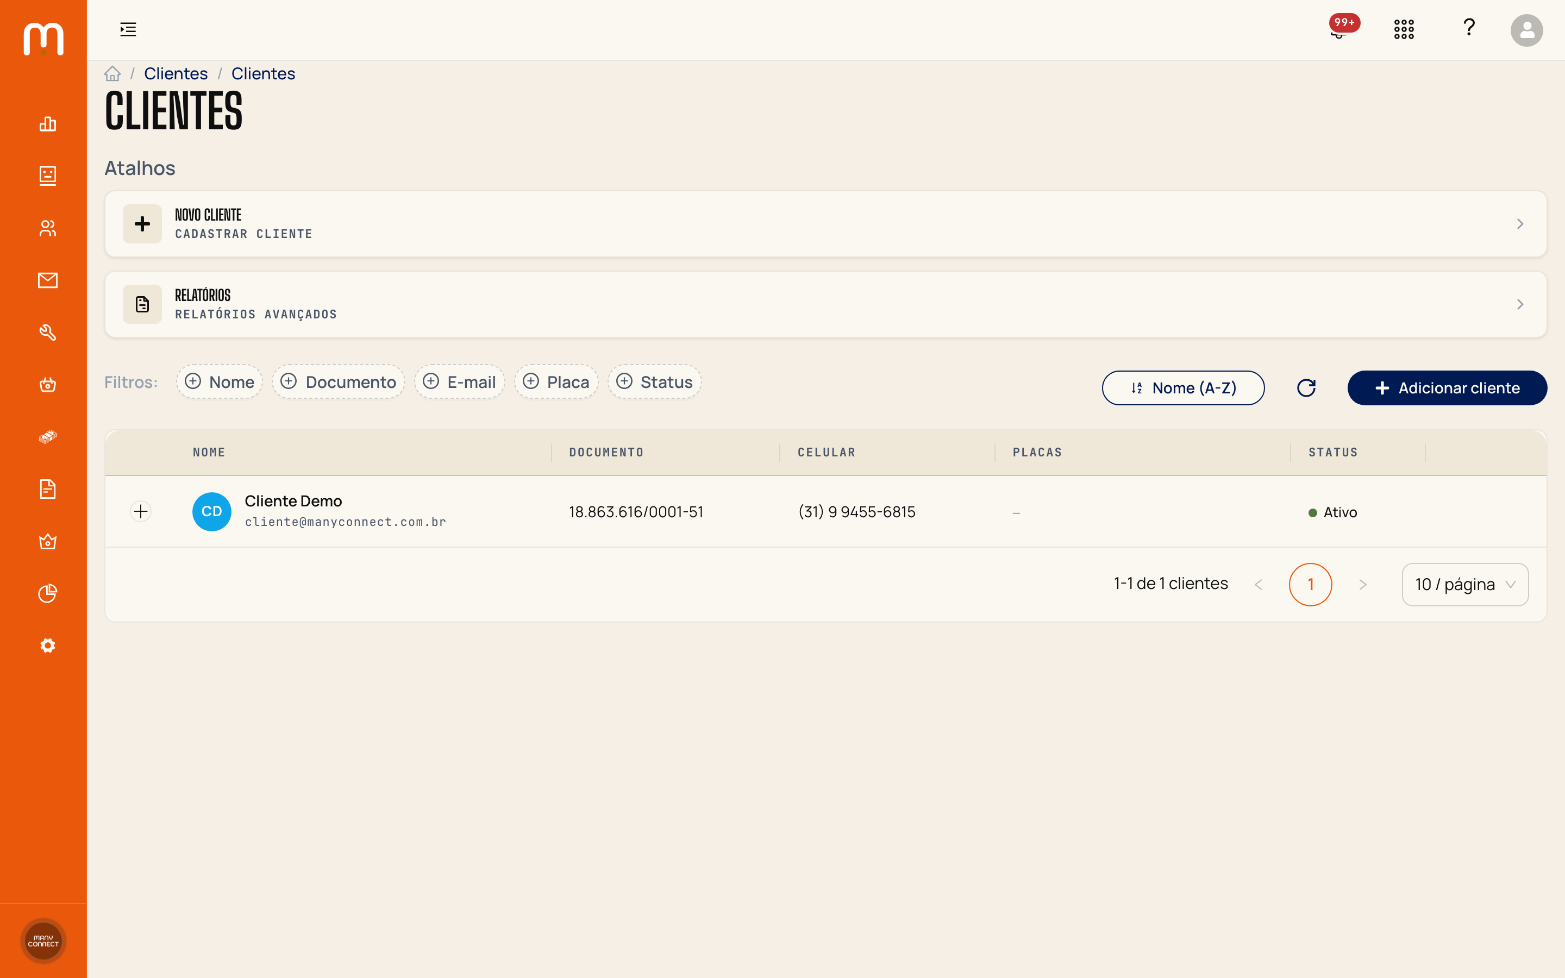
Task: Click the CD avatar for Cliente Demo
Action: (x=212, y=512)
